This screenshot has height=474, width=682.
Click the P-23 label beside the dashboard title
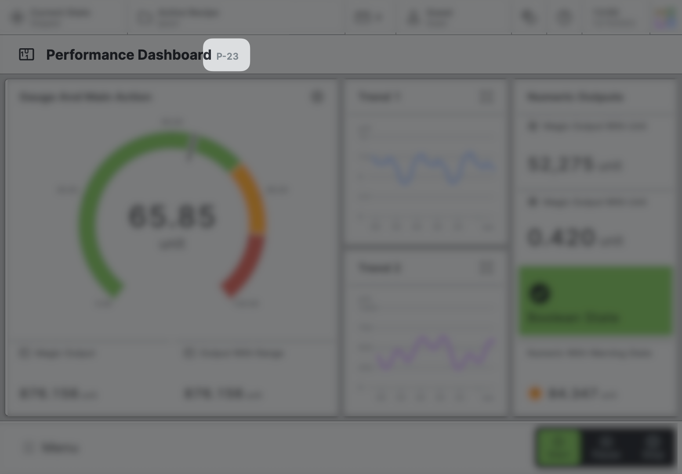tap(227, 56)
